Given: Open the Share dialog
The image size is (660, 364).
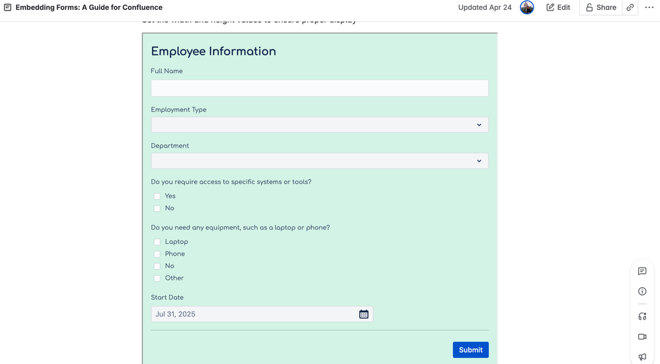Looking at the screenshot, I should [601, 7].
